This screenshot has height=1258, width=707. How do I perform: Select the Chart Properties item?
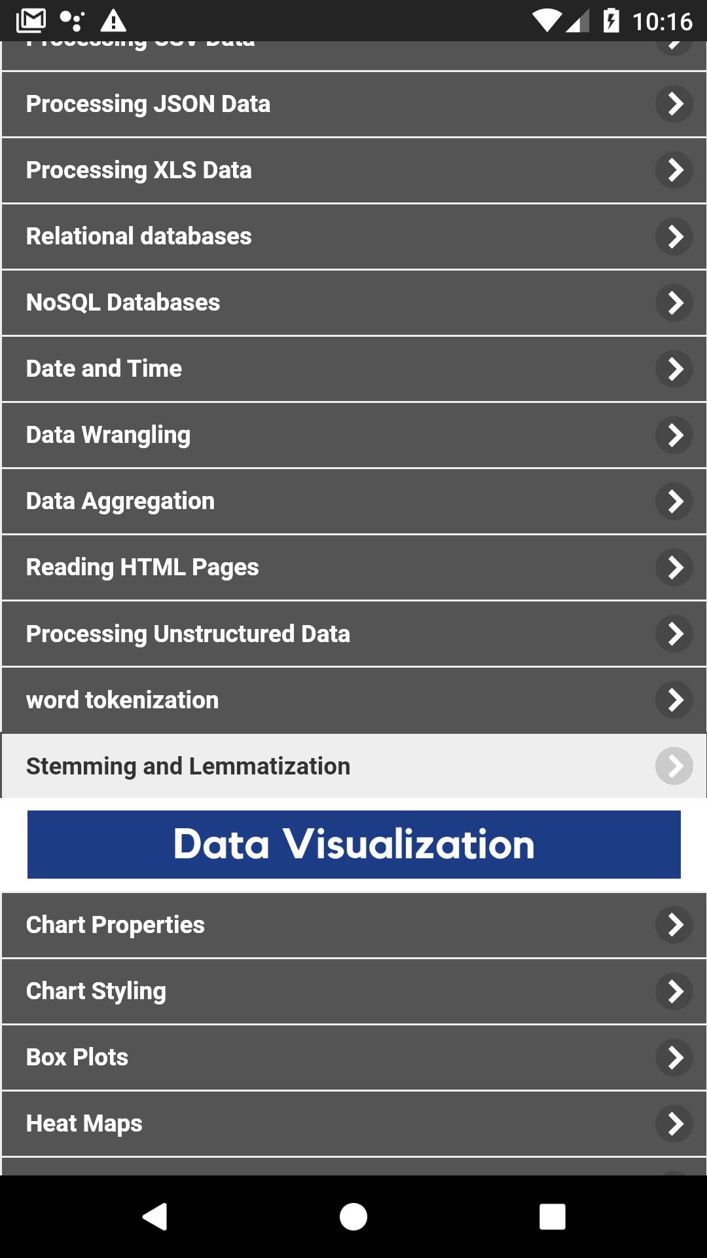[353, 925]
